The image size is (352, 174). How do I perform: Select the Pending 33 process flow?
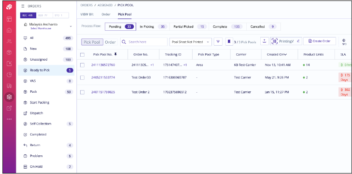coord(120,26)
